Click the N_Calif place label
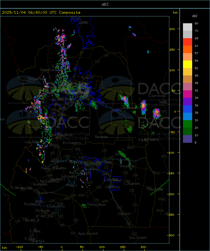 [88, 78]
